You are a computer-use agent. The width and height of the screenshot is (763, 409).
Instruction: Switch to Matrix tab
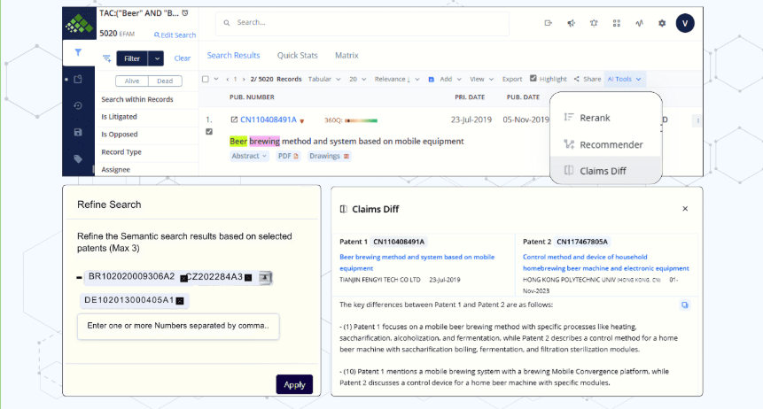[x=346, y=56]
